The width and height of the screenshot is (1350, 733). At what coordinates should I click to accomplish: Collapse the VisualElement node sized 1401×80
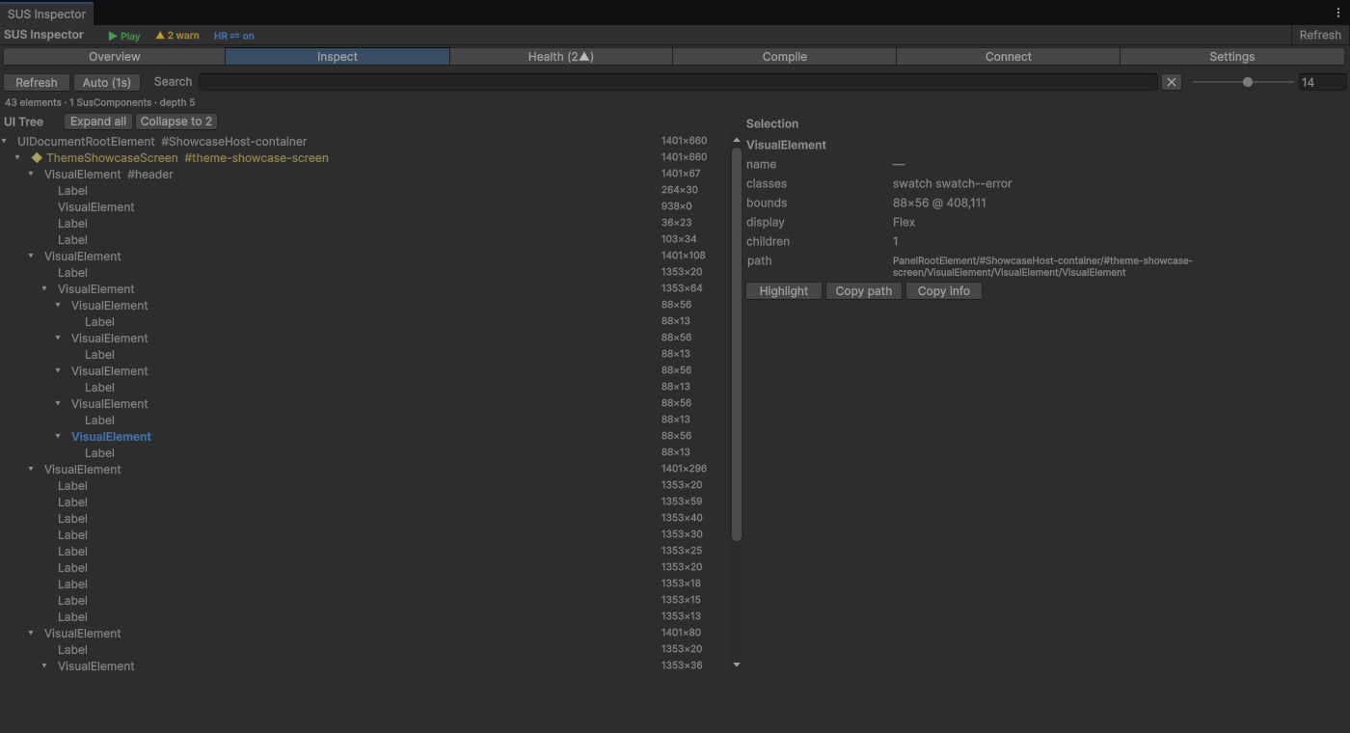point(31,633)
